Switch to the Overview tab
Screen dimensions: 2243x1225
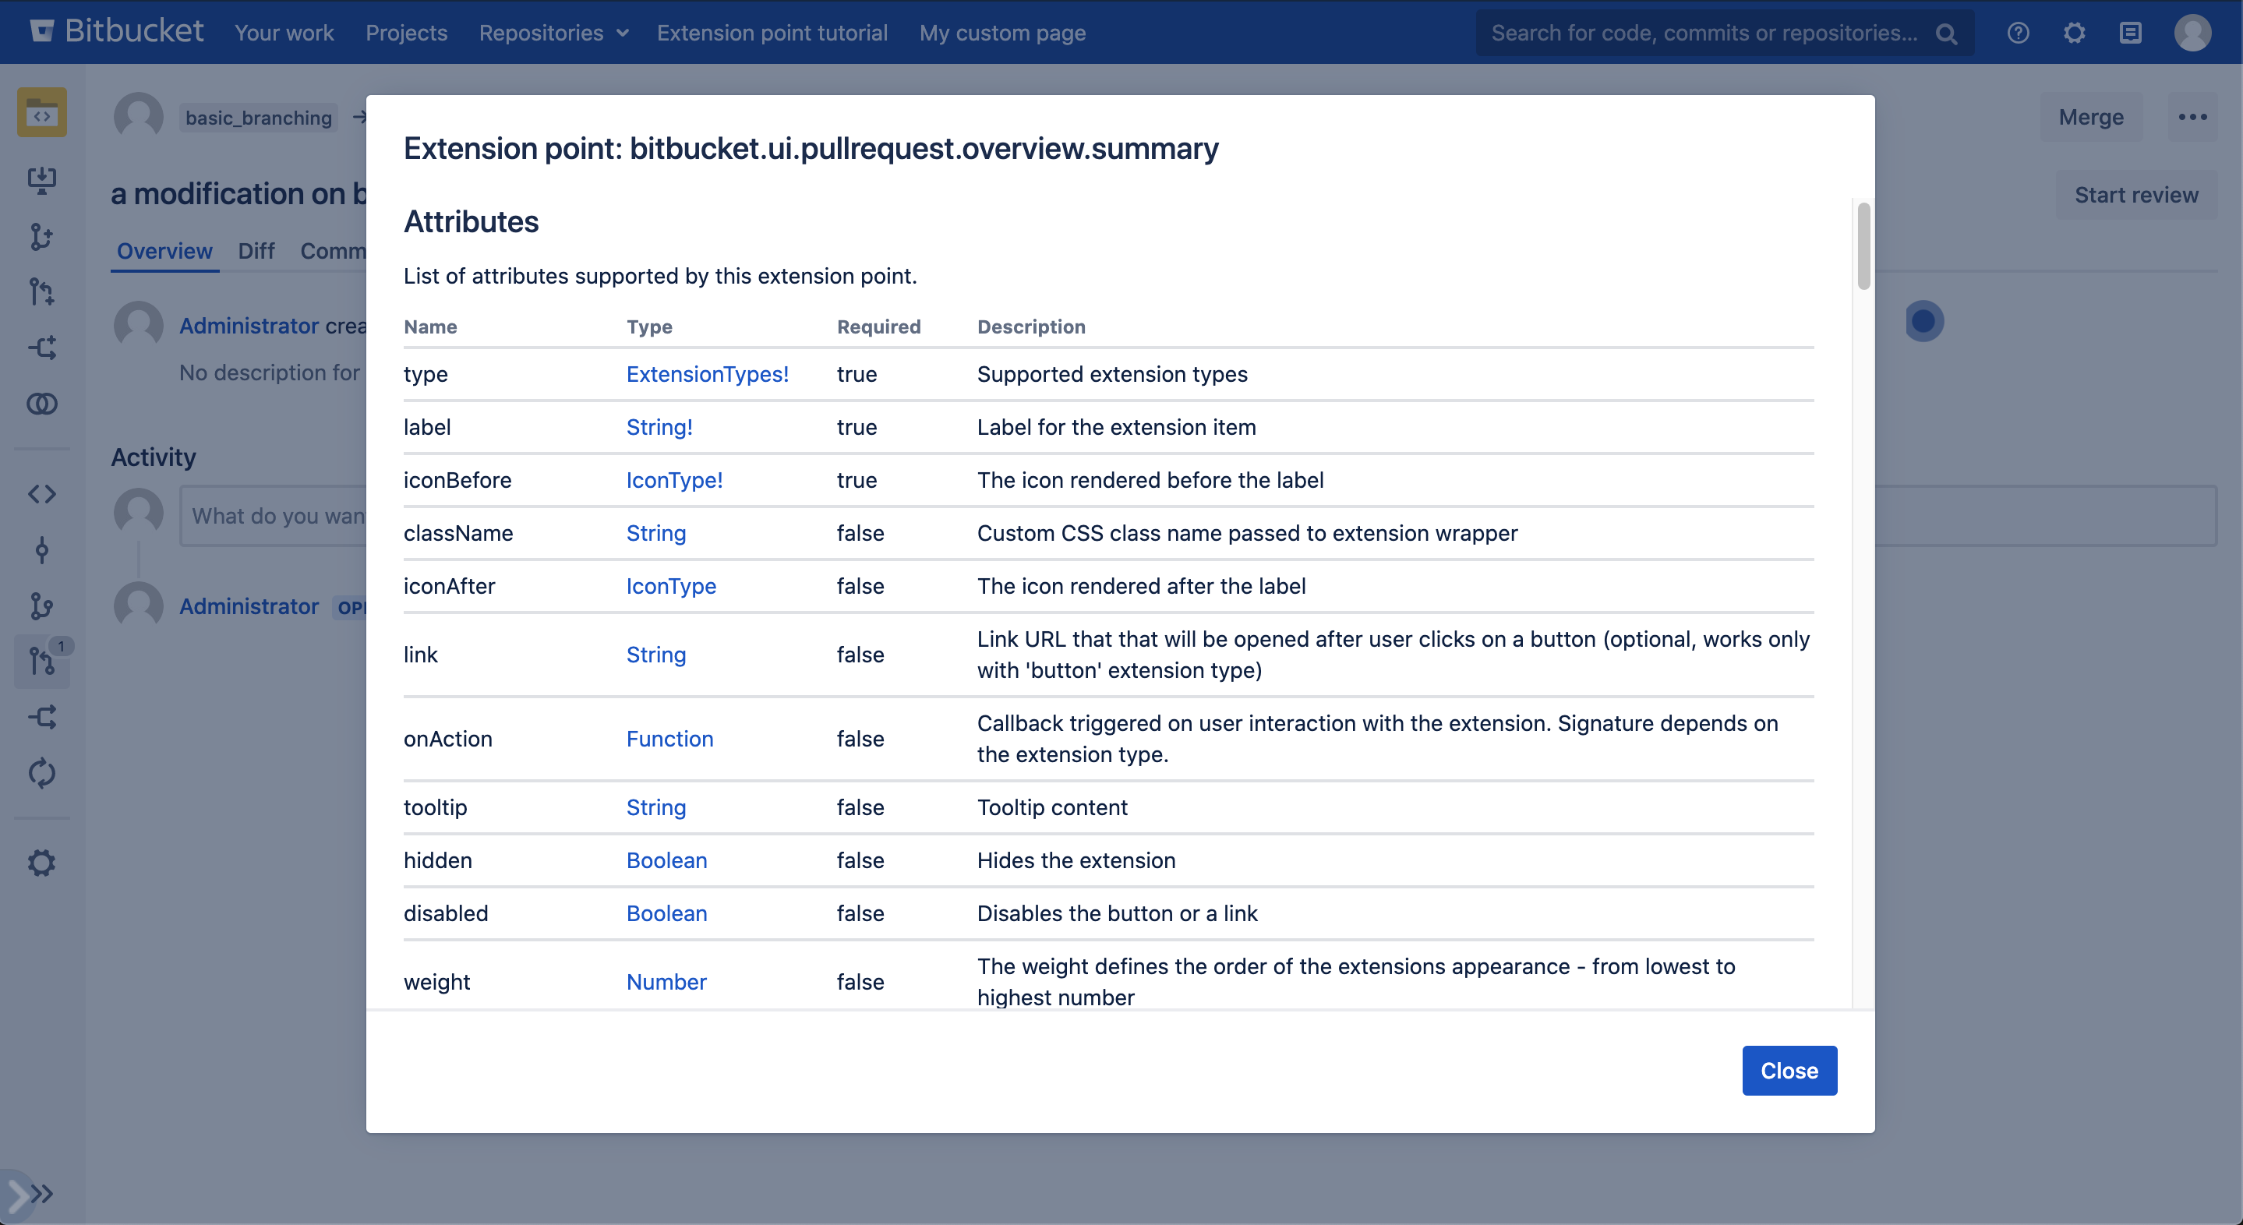pos(164,251)
